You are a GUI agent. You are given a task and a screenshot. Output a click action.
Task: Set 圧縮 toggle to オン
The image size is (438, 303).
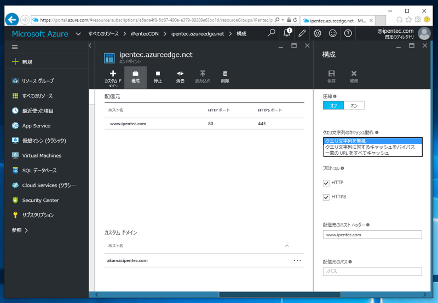click(354, 106)
